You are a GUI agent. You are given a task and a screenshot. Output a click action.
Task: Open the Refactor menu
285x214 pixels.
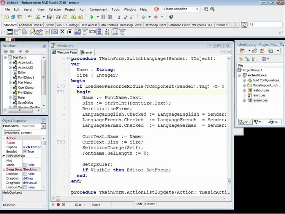(x=55, y=10)
